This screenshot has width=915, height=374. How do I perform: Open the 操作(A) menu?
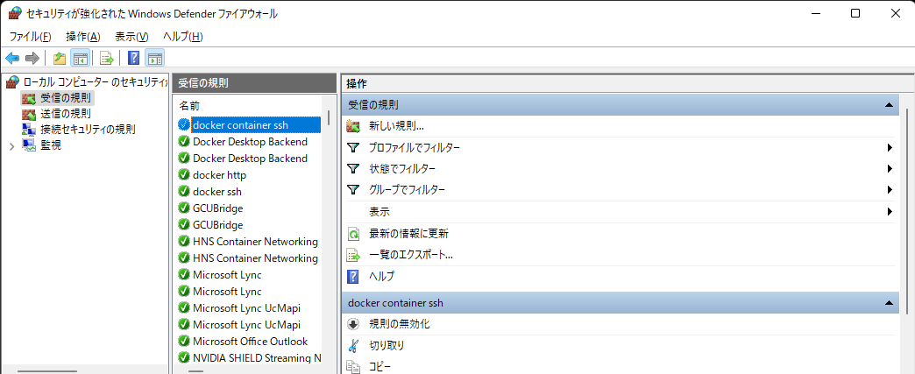pyautogui.click(x=82, y=36)
